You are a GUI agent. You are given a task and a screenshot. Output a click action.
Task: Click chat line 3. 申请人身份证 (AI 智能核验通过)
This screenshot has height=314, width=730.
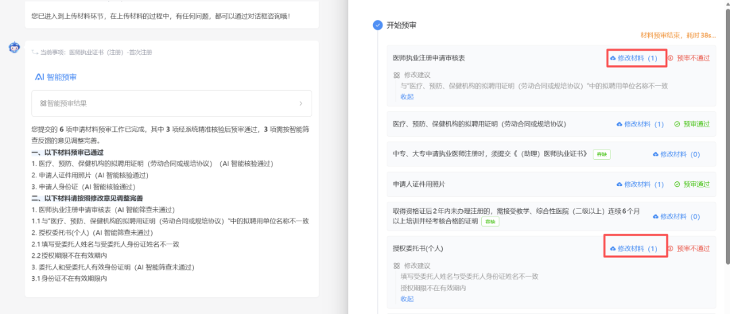coord(83,187)
